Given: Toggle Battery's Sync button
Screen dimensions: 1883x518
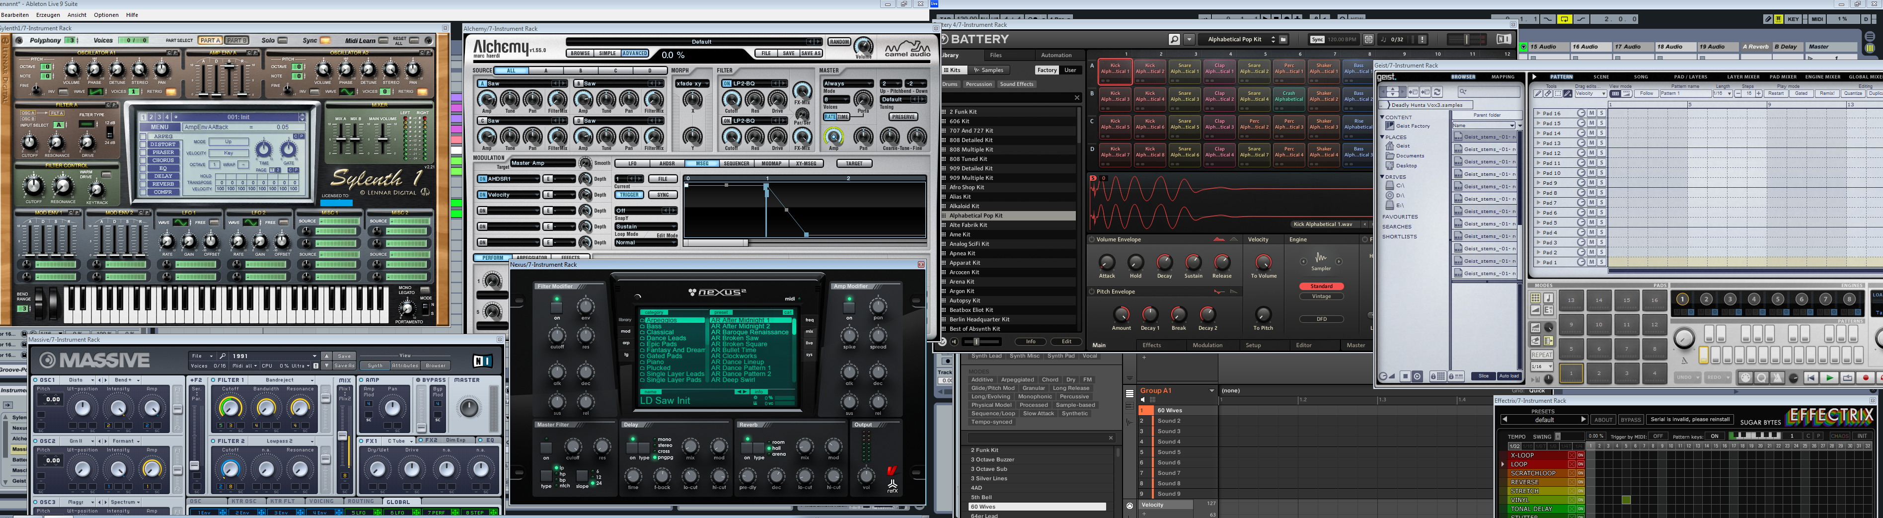Looking at the screenshot, I should 1317,39.
